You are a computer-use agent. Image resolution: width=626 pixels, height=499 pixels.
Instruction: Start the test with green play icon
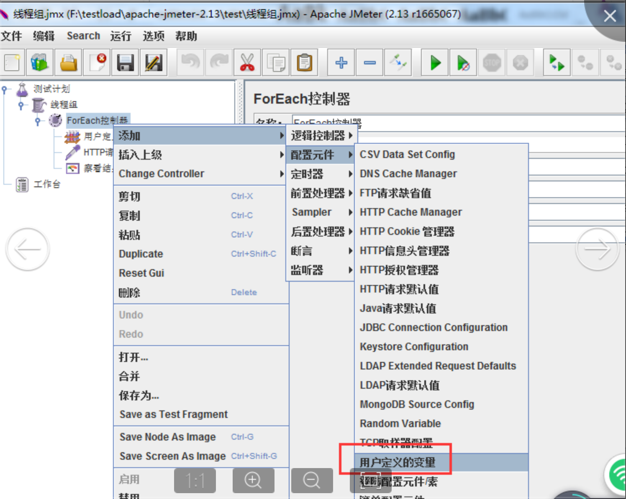click(435, 63)
